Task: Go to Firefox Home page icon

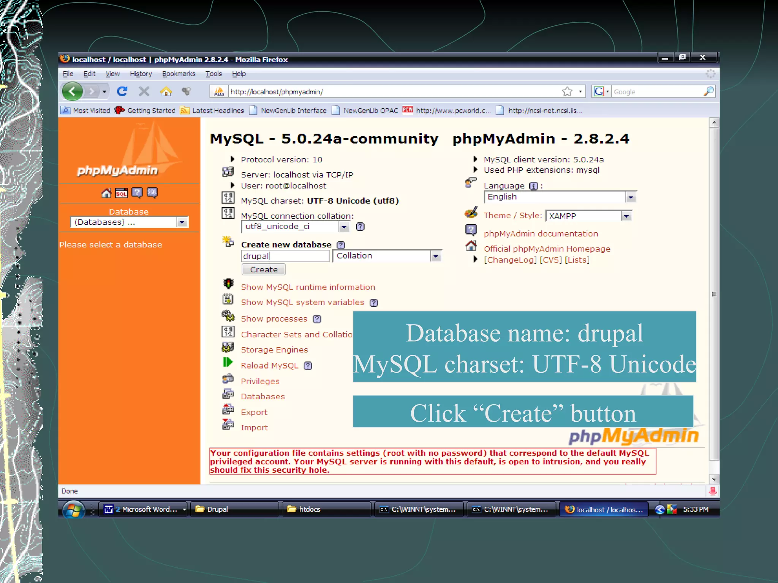Action: 166,91
